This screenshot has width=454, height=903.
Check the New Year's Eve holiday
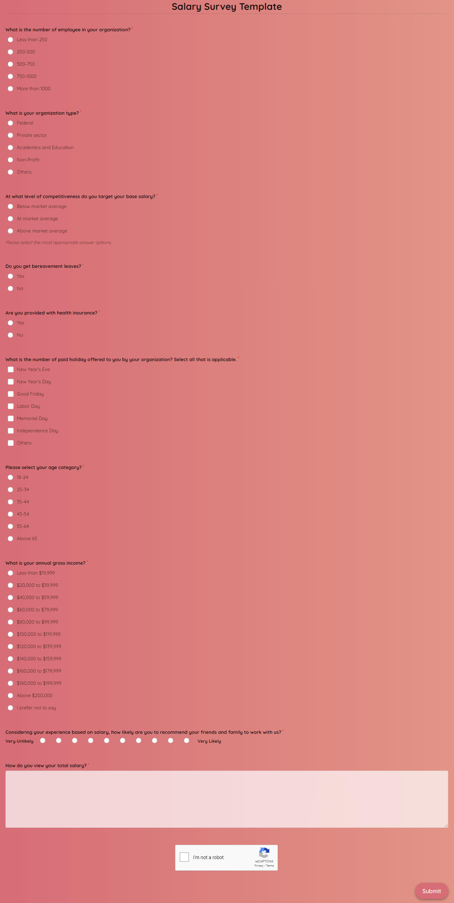(11, 370)
